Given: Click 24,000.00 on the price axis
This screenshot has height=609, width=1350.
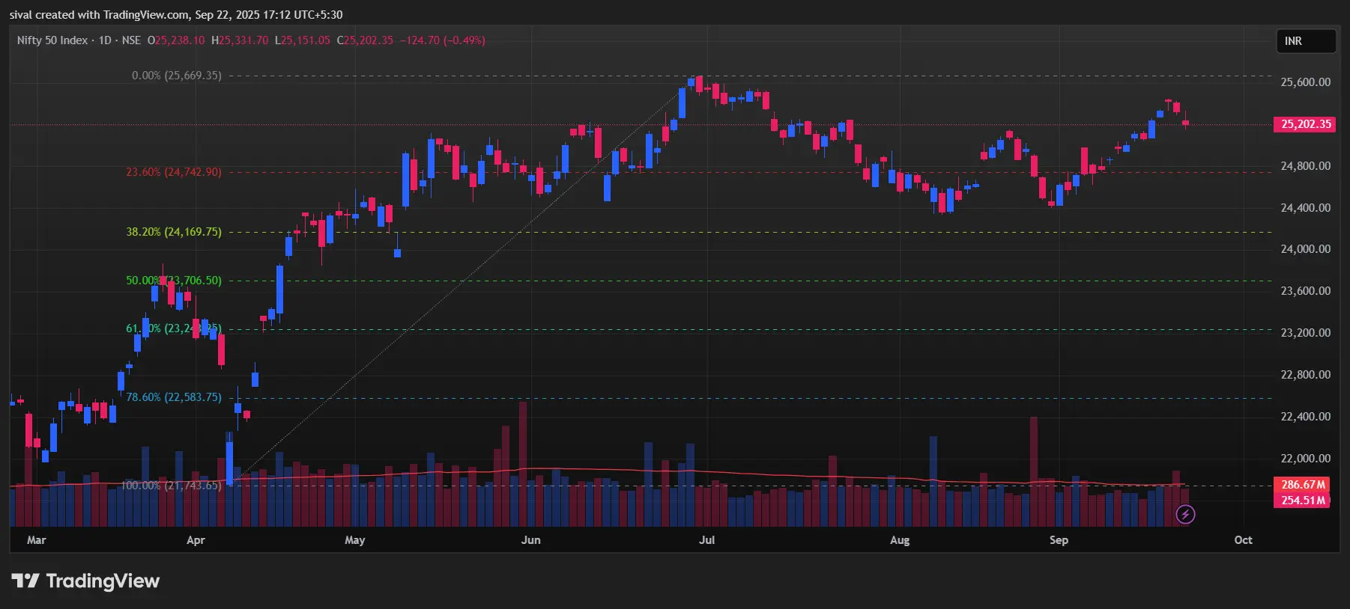Looking at the screenshot, I should coord(1306,249).
